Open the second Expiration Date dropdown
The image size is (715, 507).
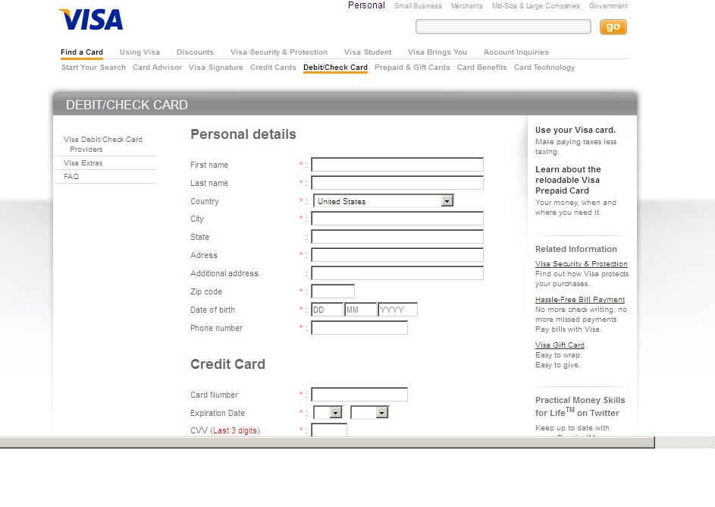pos(369,413)
